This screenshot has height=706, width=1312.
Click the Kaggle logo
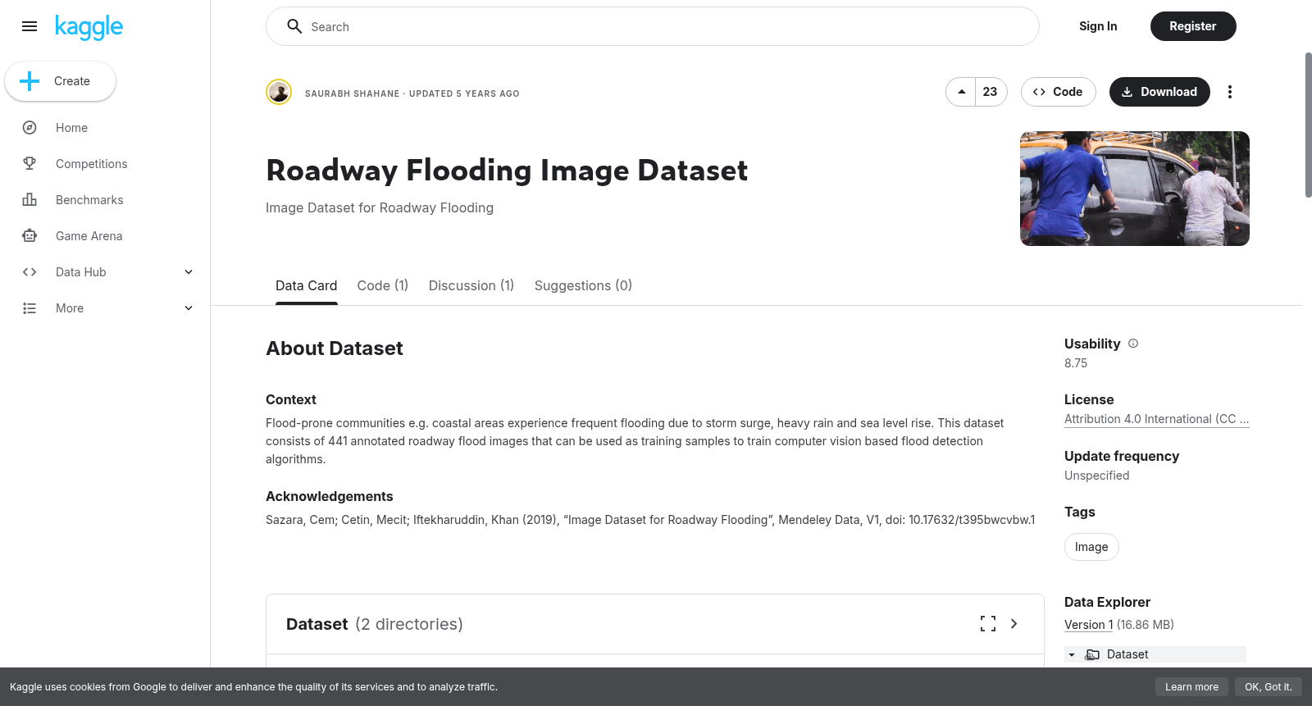pos(89,27)
